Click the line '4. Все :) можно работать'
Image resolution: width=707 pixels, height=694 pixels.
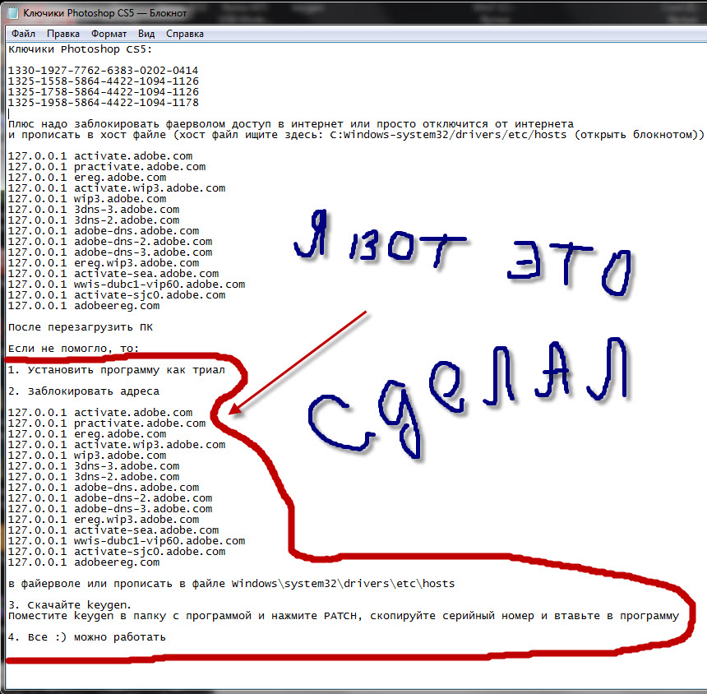[x=87, y=637]
